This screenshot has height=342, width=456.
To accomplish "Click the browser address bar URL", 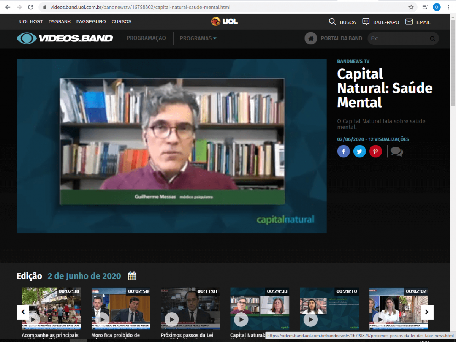I will pyautogui.click(x=140, y=7).
